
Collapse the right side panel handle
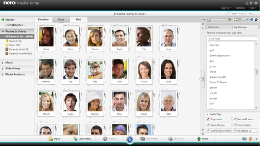click(202, 79)
